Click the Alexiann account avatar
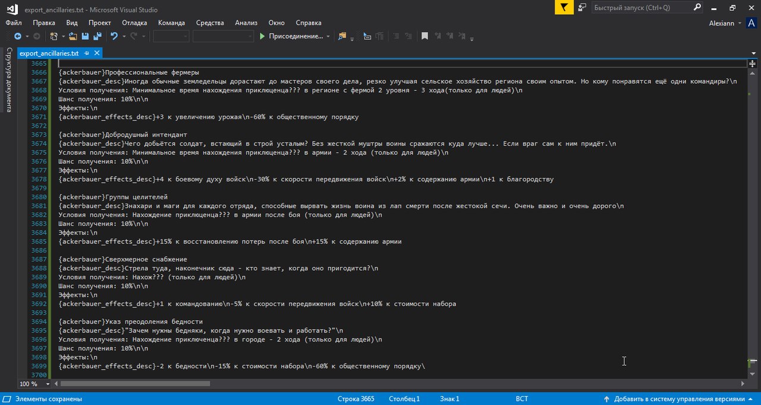The height and width of the screenshot is (405, 761). coord(752,23)
